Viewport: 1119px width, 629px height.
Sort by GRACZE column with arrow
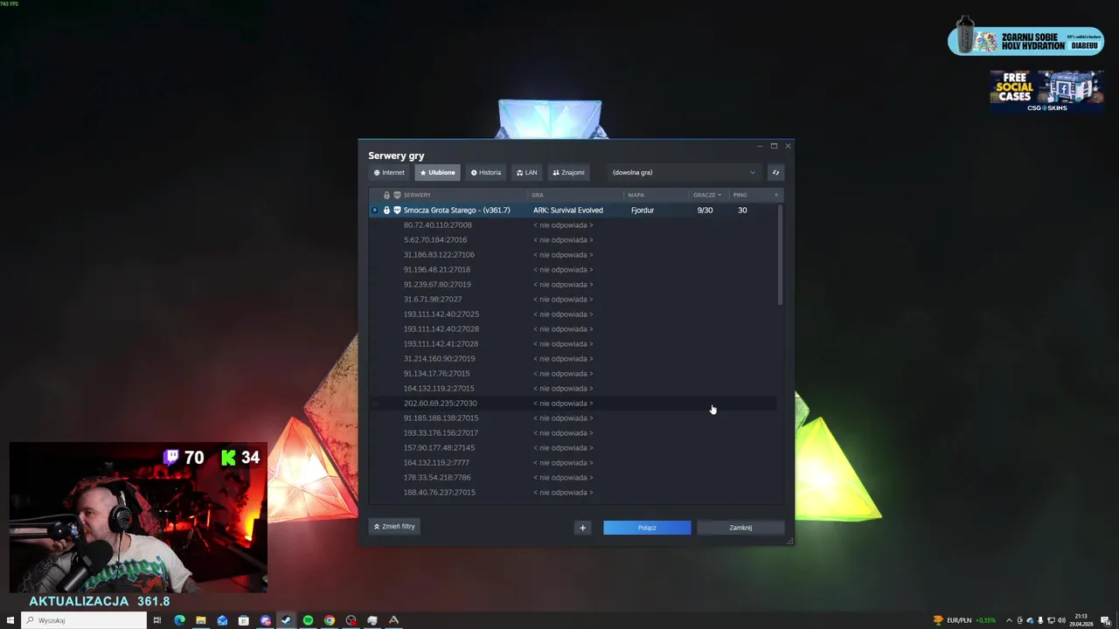[x=708, y=195]
